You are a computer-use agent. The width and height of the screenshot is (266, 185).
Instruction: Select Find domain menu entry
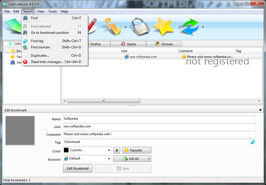pyautogui.click(x=54, y=47)
